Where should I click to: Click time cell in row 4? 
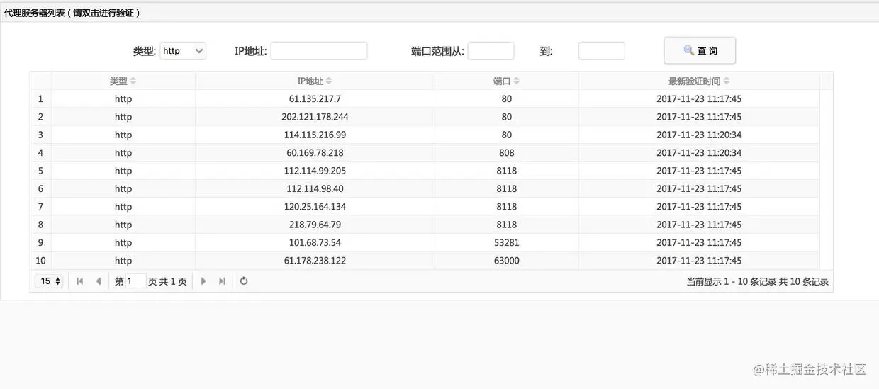click(x=699, y=153)
